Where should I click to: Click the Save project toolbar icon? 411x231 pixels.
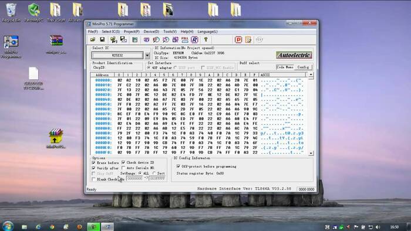pos(123,39)
